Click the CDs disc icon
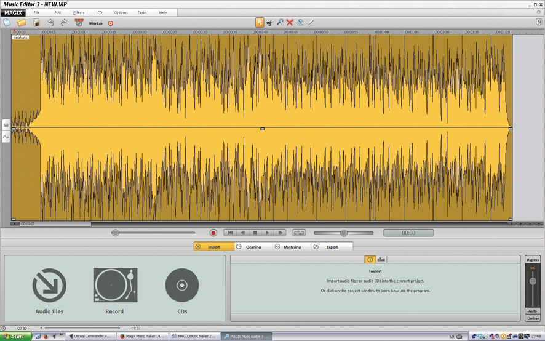The height and width of the screenshot is (341, 545). pyautogui.click(x=182, y=285)
